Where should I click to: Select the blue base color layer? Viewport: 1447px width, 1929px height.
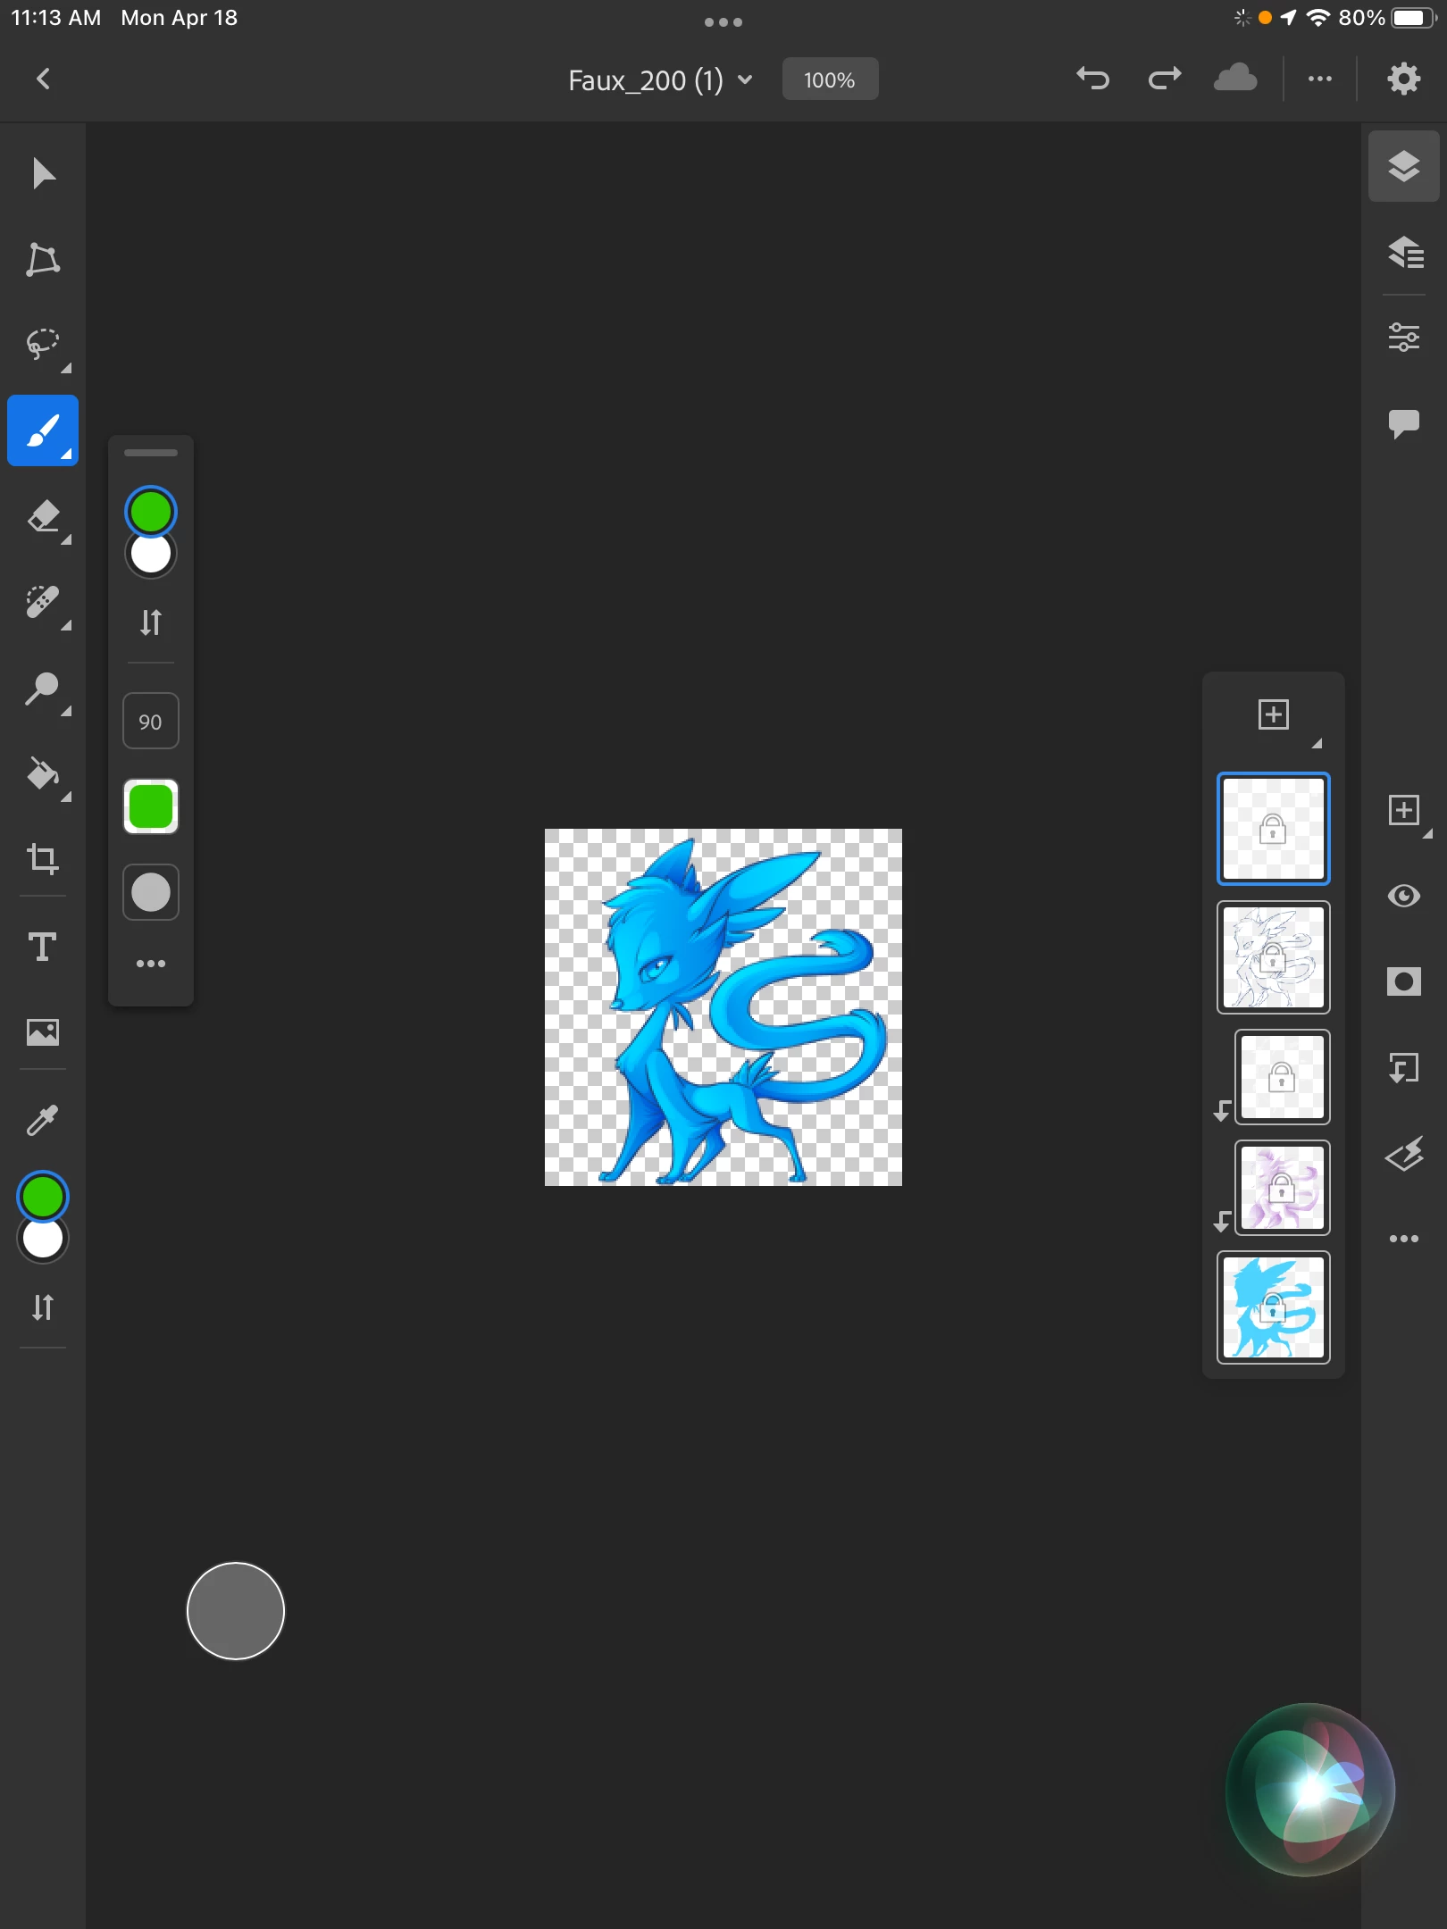(1274, 1307)
